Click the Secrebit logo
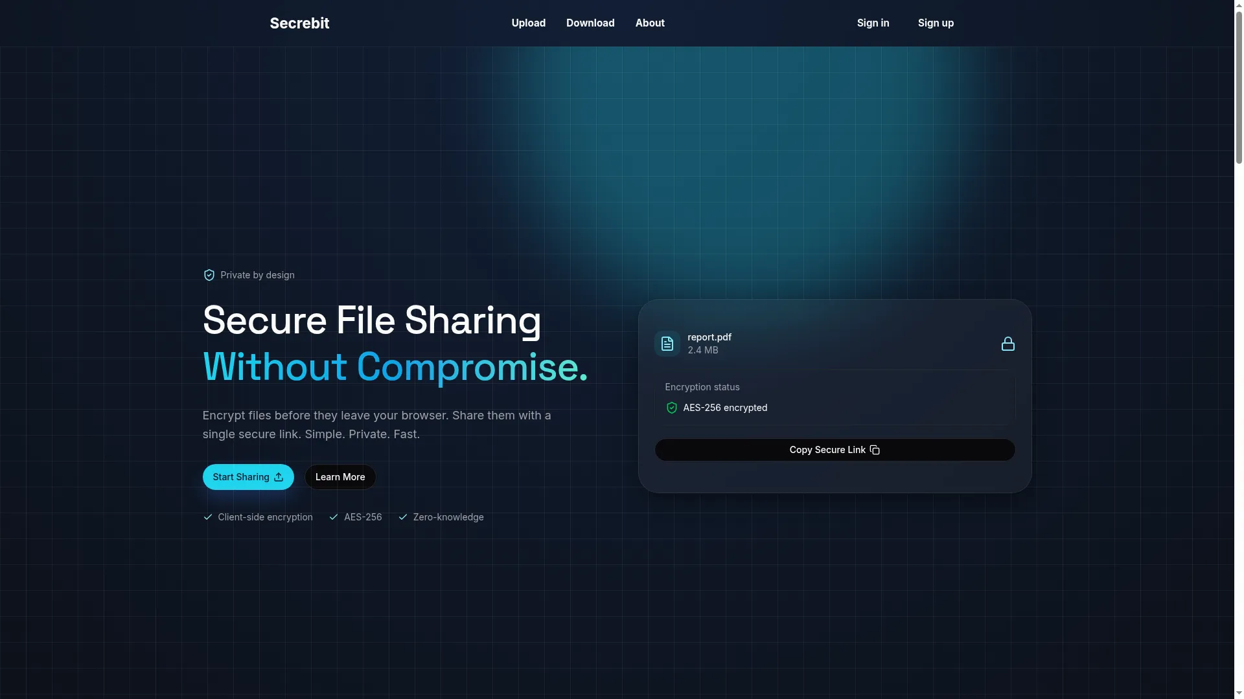1244x699 pixels. click(x=299, y=23)
